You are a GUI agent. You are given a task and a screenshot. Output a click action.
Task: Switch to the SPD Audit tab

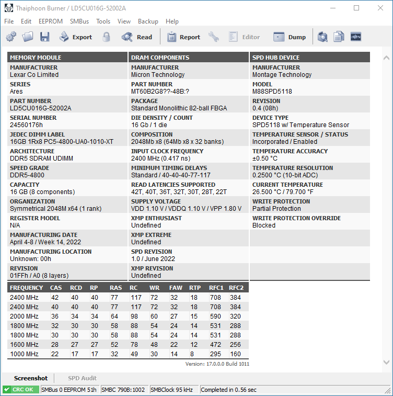pyautogui.click(x=82, y=378)
